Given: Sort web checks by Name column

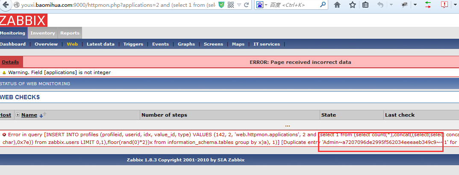Looking at the screenshot, I should (29, 115).
